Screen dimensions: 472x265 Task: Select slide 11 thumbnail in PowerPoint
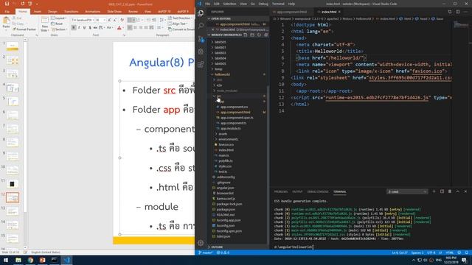point(13,183)
